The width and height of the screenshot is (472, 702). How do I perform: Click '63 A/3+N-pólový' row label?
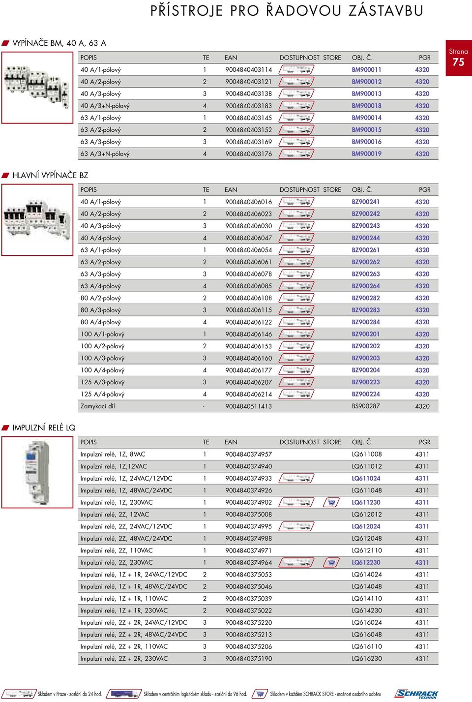(x=105, y=154)
